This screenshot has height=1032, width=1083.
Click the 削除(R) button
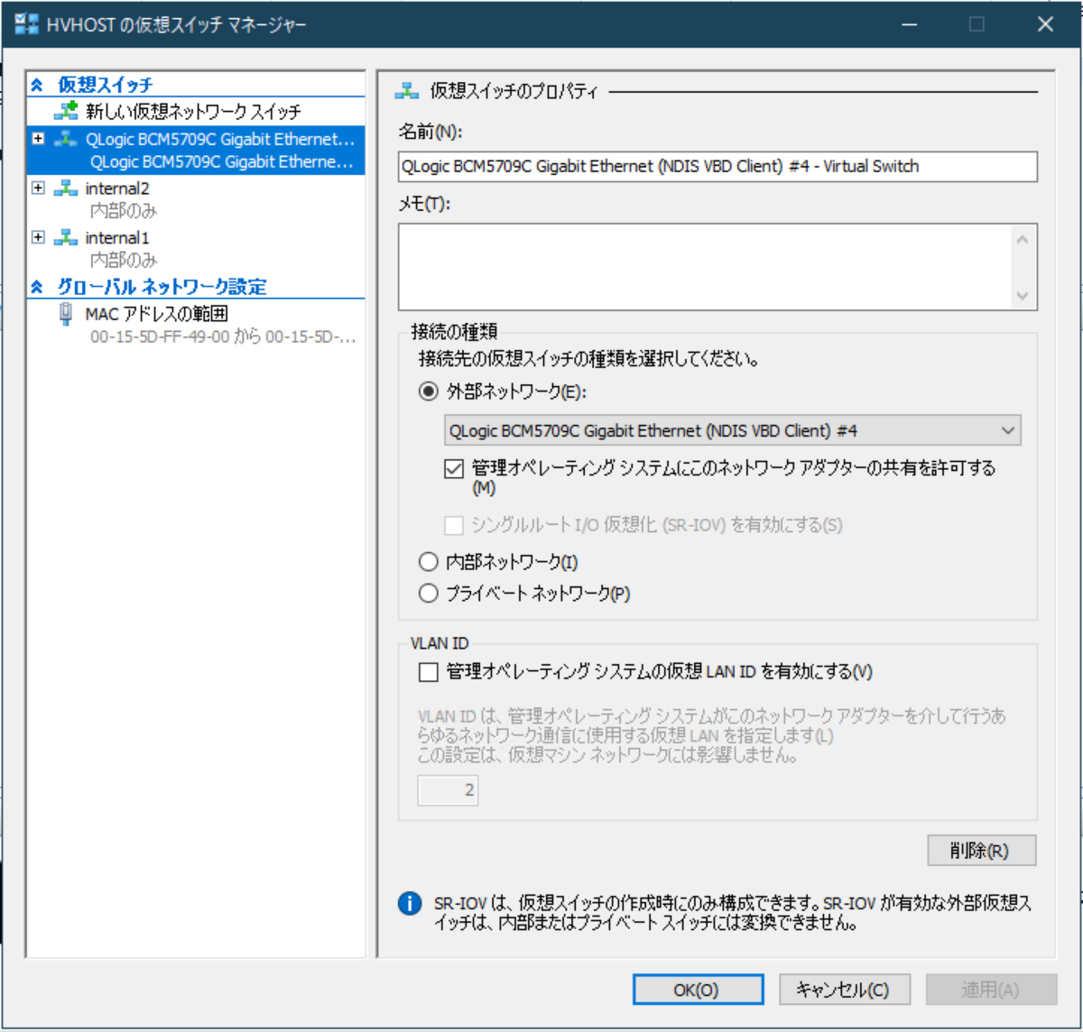click(x=981, y=850)
